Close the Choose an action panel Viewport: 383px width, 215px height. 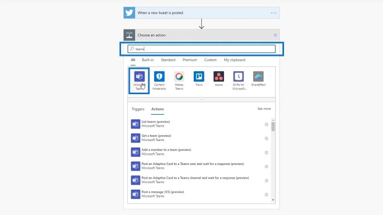click(x=275, y=35)
